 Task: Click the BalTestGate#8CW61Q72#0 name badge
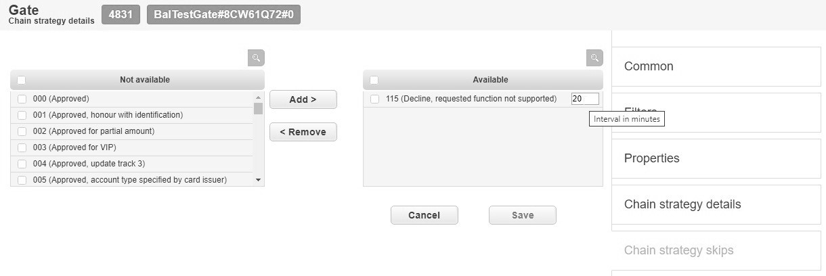pos(223,15)
